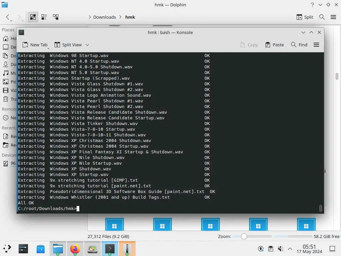Open Firefox from taskbar
The width and height of the screenshot is (341, 256).
(75, 249)
